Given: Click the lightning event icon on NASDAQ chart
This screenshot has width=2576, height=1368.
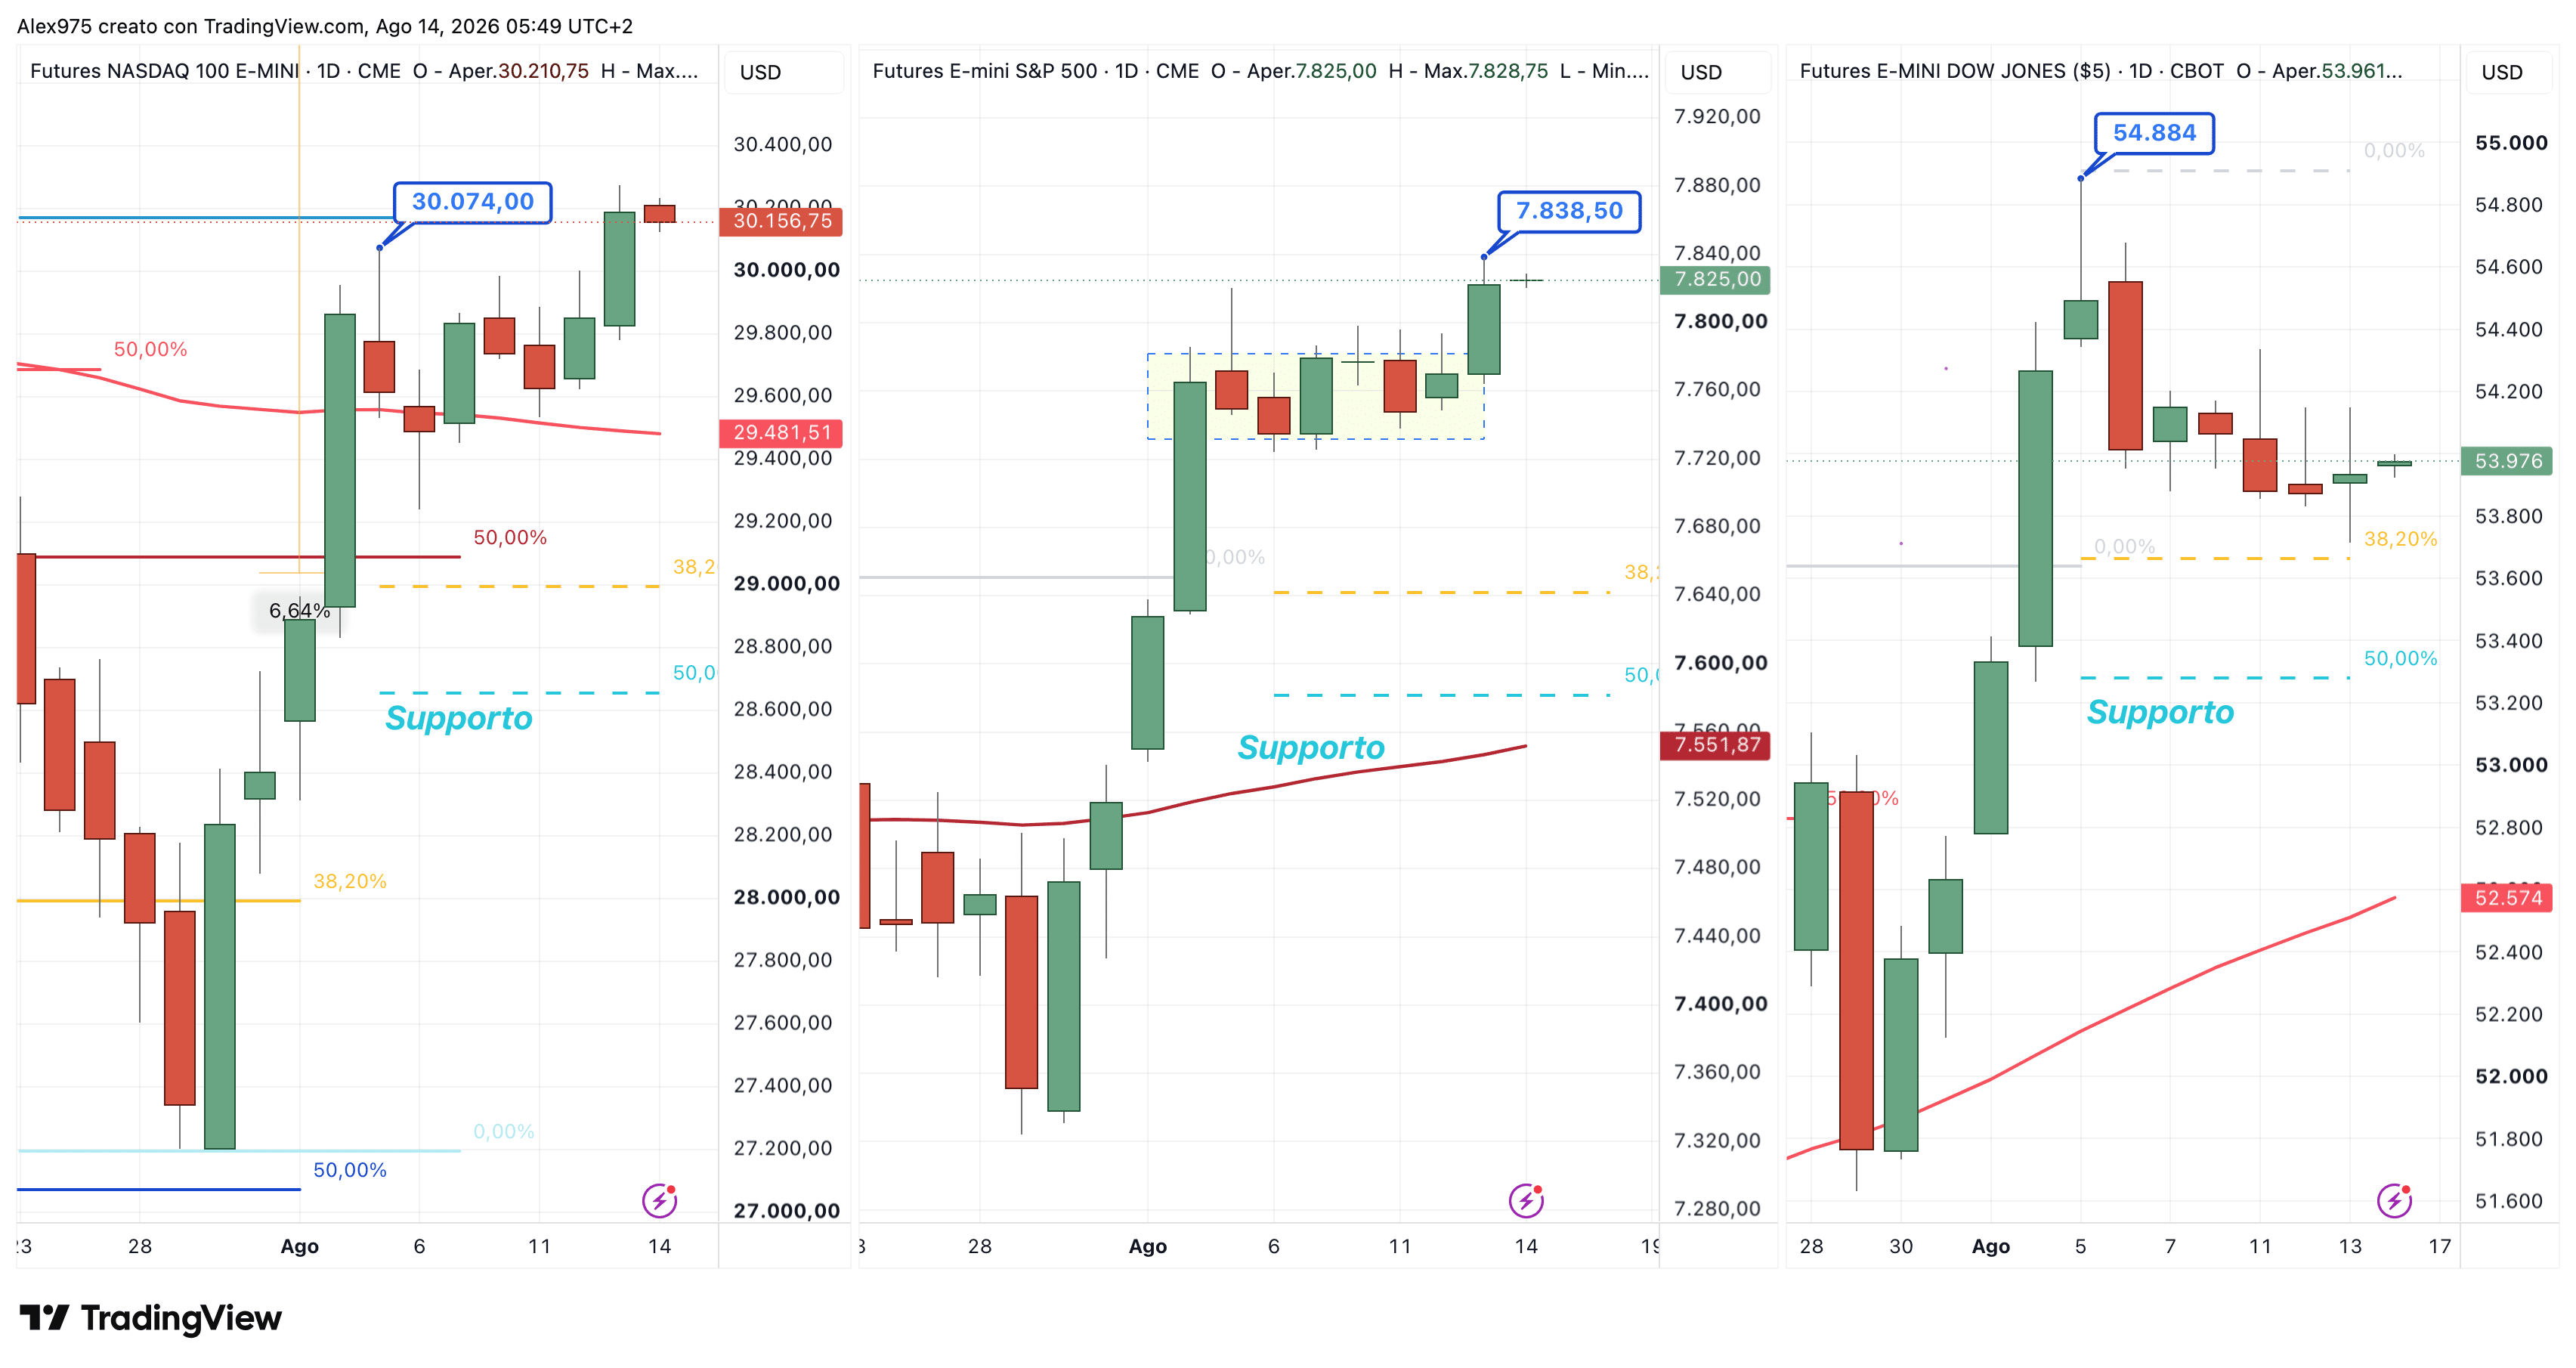Looking at the screenshot, I should pos(660,1200).
